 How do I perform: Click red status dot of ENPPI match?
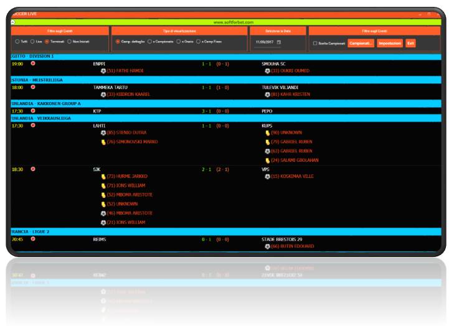click(33, 63)
